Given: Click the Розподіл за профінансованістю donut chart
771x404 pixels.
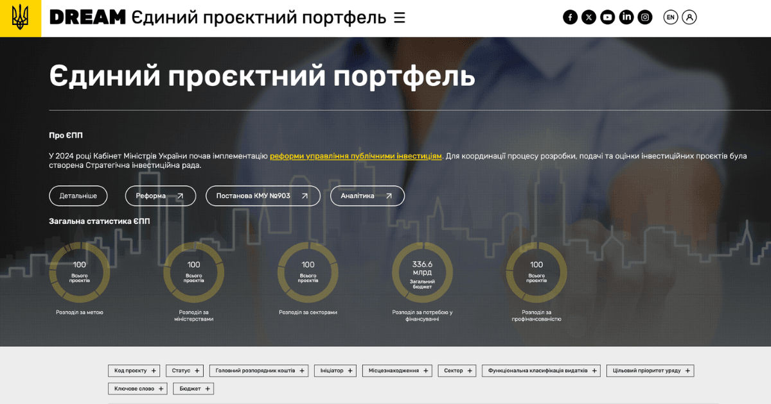Looking at the screenshot, I should (x=536, y=273).
